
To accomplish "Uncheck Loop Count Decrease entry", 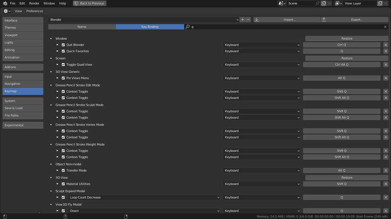I will pyautogui.click(x=63, y=197).
